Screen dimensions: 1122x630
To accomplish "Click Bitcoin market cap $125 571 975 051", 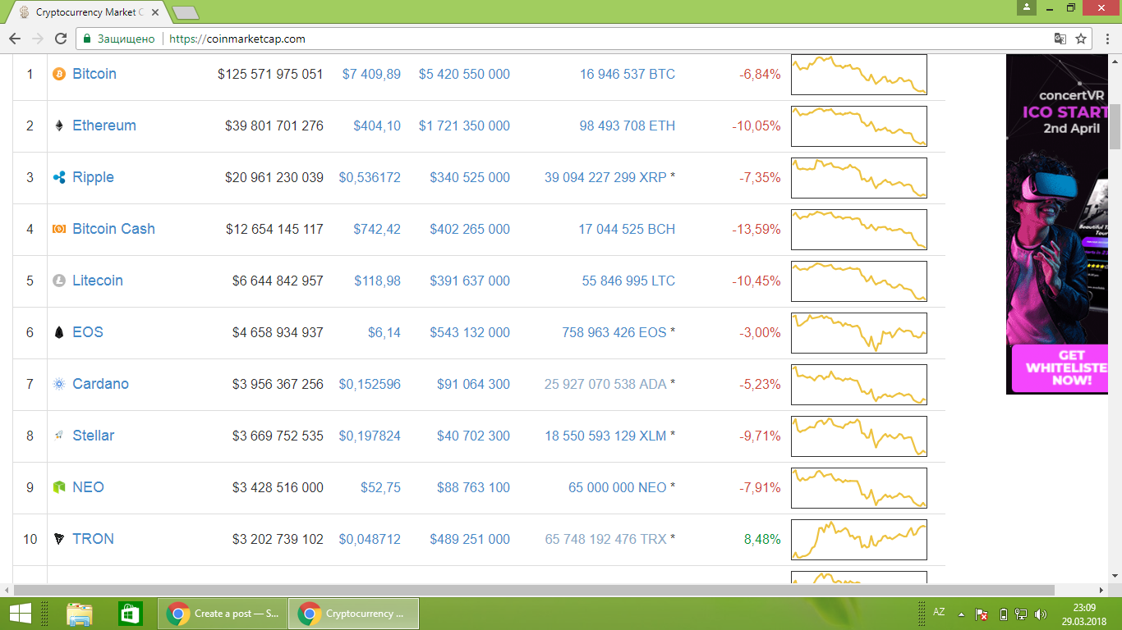I will point(270,74).
